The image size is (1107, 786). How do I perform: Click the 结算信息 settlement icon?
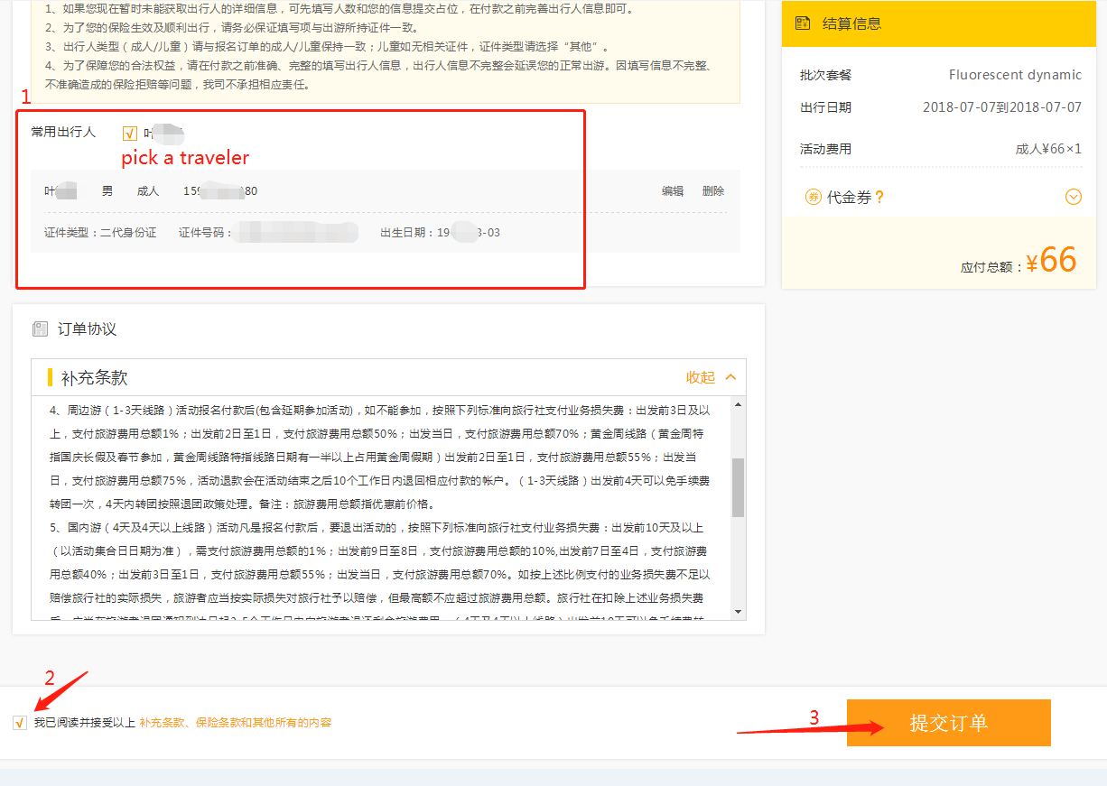pyautogui.click(x=803, y=23)
